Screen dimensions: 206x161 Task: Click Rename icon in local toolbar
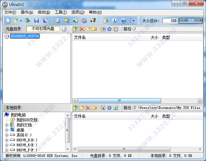(94, 108)
